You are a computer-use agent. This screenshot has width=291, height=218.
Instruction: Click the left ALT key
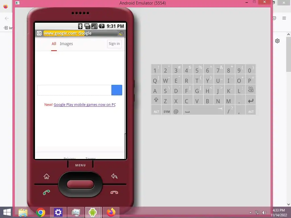(156, 111)
